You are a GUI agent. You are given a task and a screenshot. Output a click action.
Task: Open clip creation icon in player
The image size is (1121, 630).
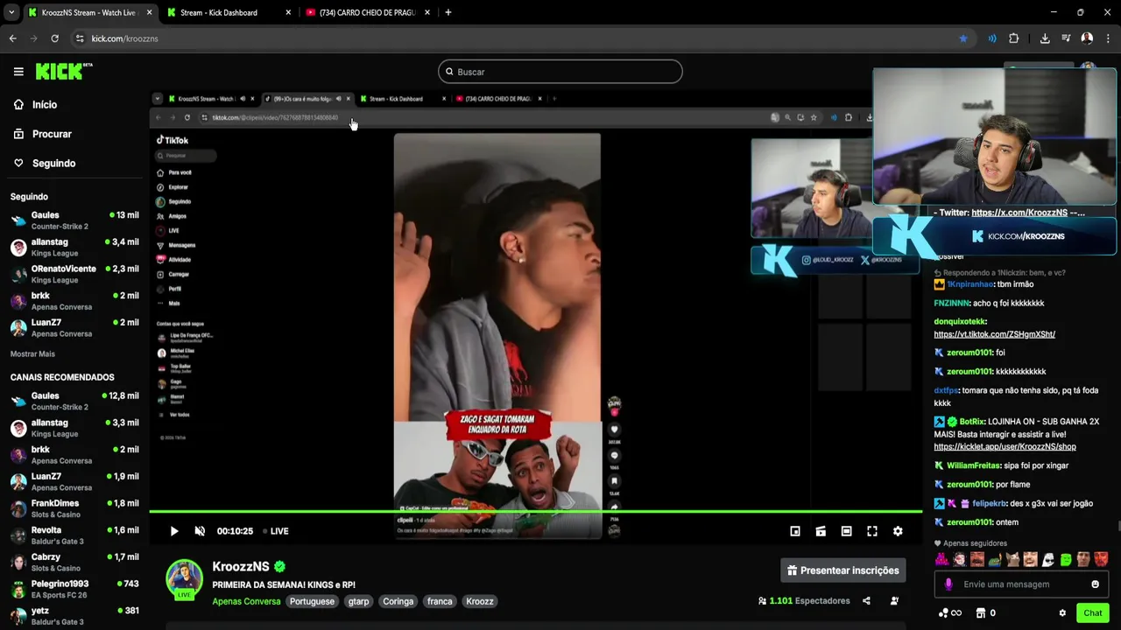coord(821,531)
